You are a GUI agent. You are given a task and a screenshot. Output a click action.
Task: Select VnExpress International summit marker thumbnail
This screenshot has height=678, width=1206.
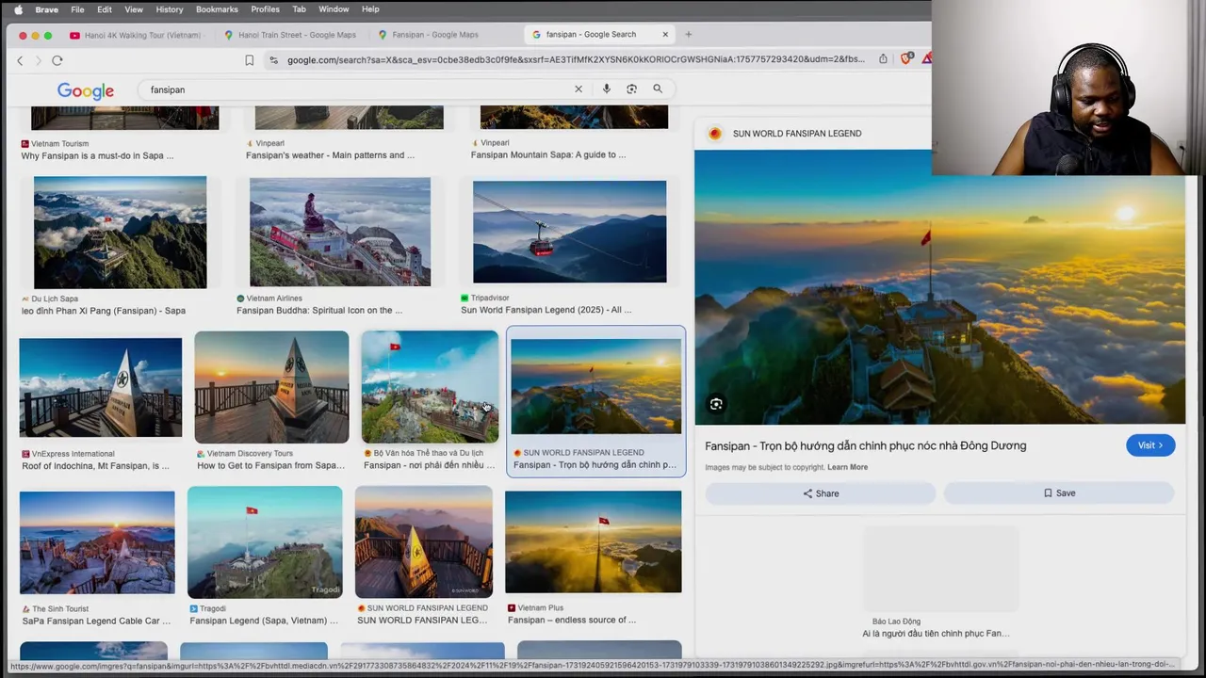pos(101,388)
